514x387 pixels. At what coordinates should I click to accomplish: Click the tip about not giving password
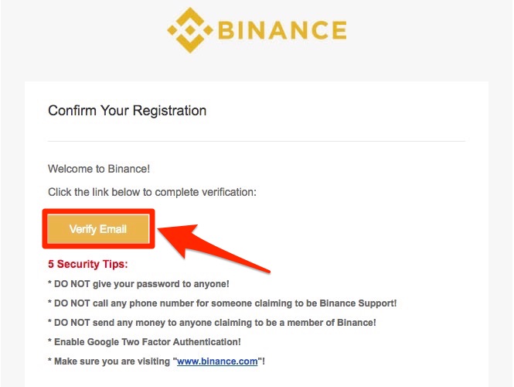point(138,284)
